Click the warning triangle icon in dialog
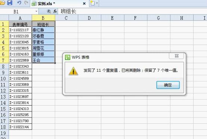 click(x=73, y=71)
